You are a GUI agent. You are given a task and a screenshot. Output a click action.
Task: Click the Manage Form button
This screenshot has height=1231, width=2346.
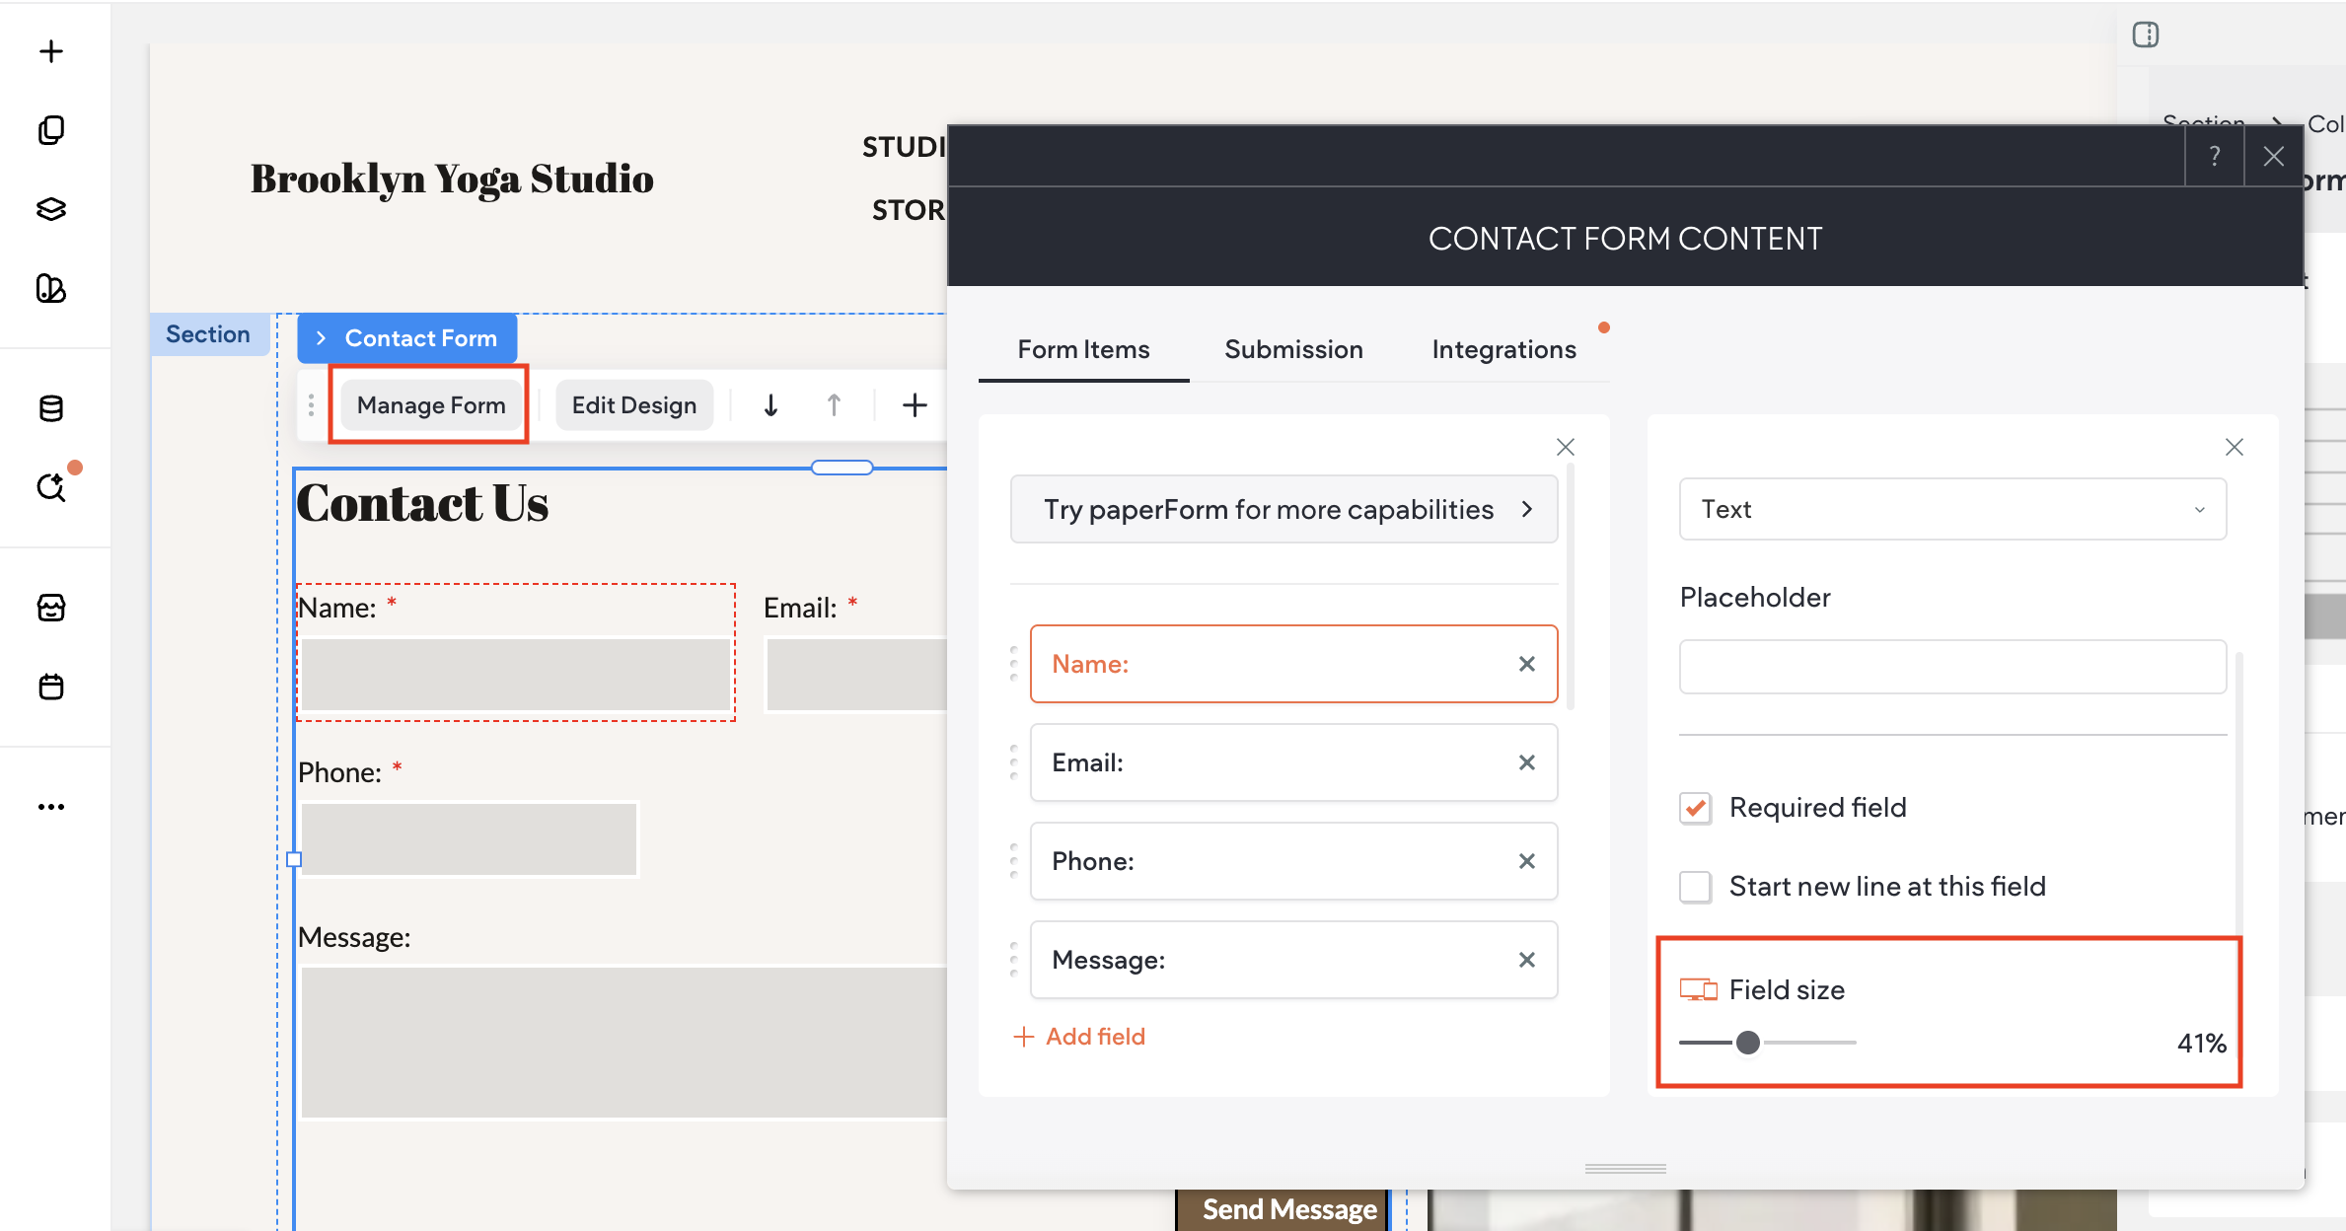pos(431,405)
